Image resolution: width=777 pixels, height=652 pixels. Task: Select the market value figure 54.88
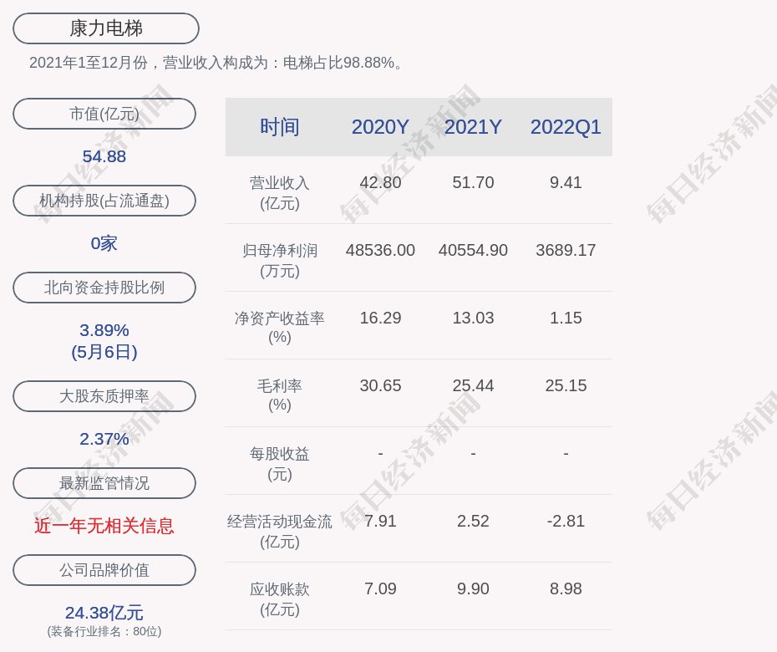pyautogui.click(x=104, y=156)
